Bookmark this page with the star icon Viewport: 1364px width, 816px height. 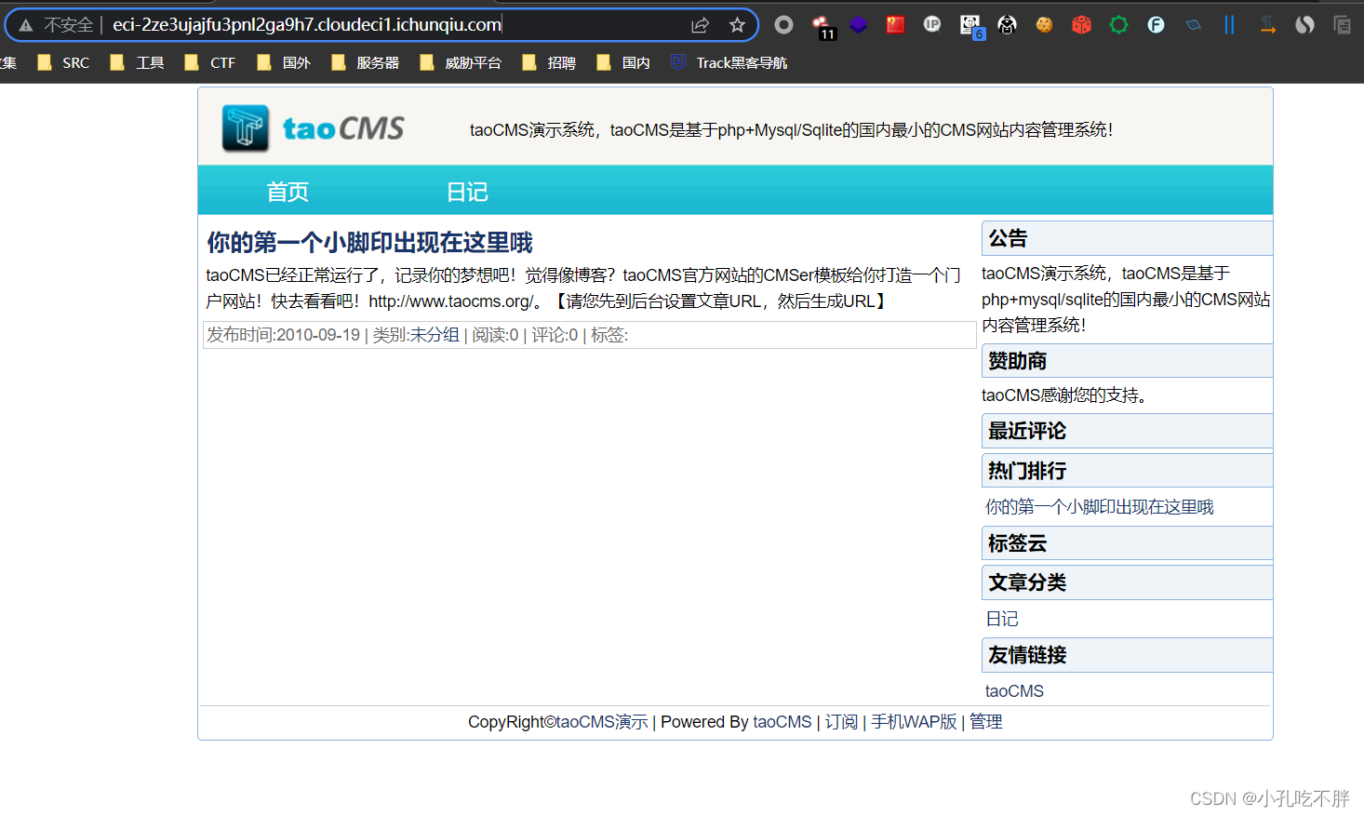pyautogui.click(x=737, y=25)
